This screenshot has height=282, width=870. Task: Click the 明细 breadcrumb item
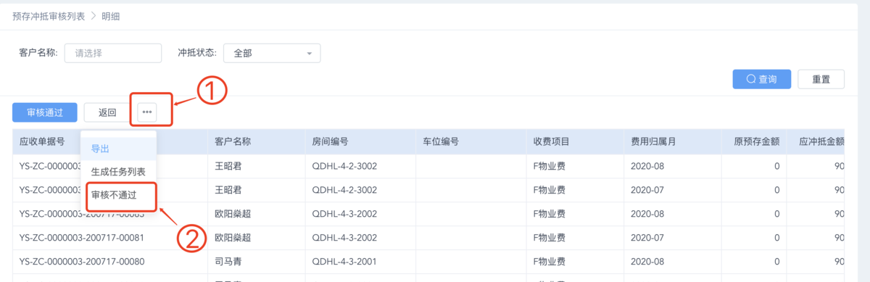click(x=111, y=15)
